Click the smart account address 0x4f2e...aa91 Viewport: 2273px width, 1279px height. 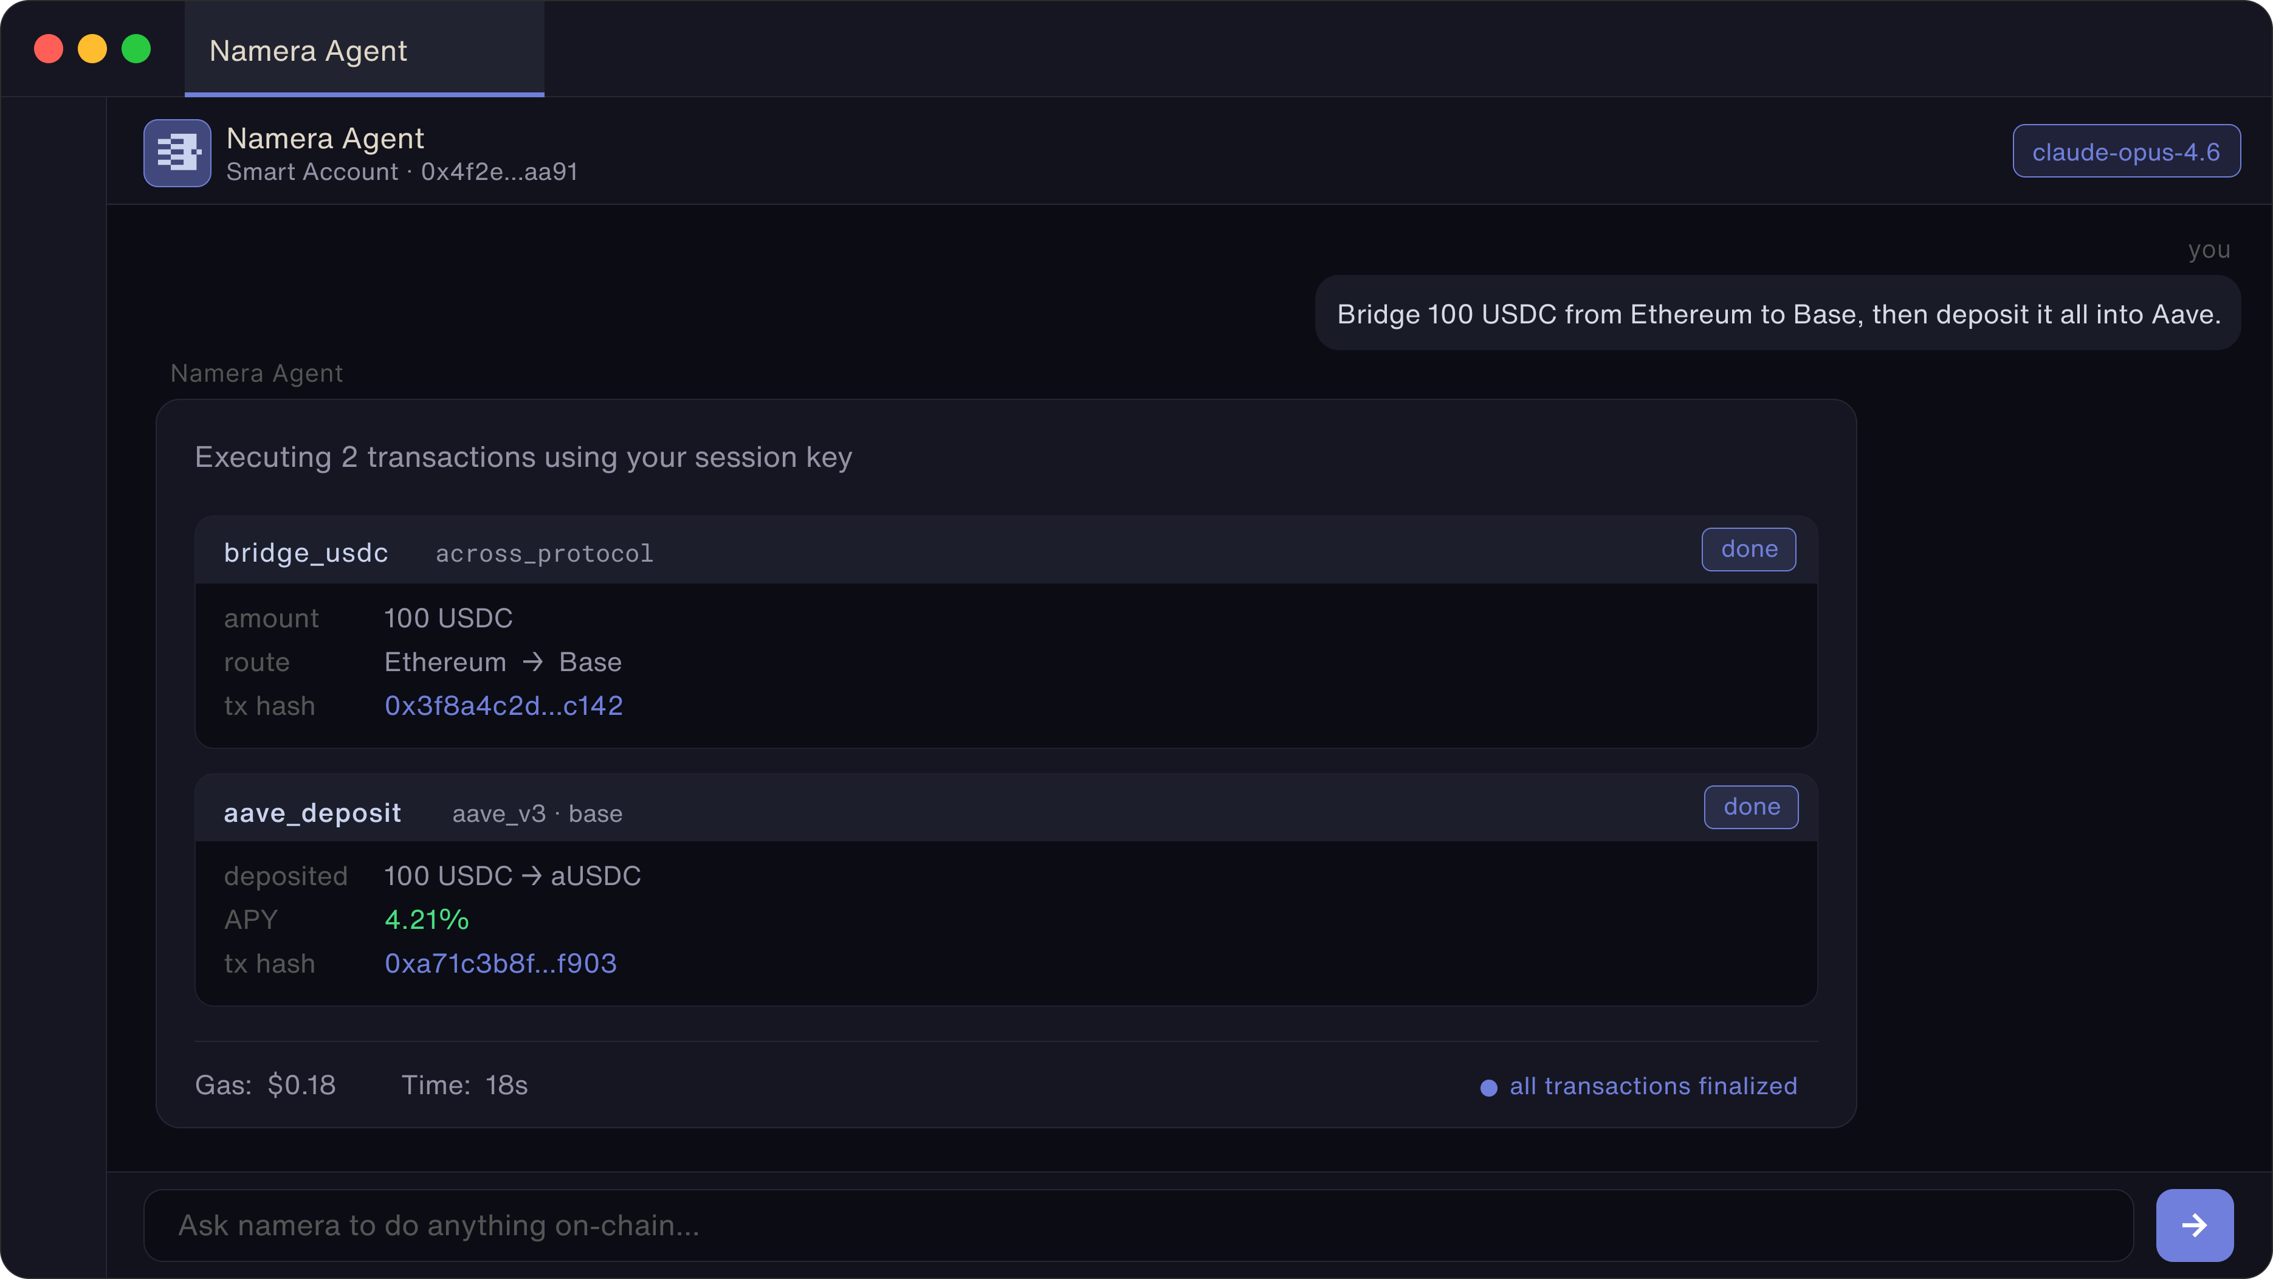point(498,172)
